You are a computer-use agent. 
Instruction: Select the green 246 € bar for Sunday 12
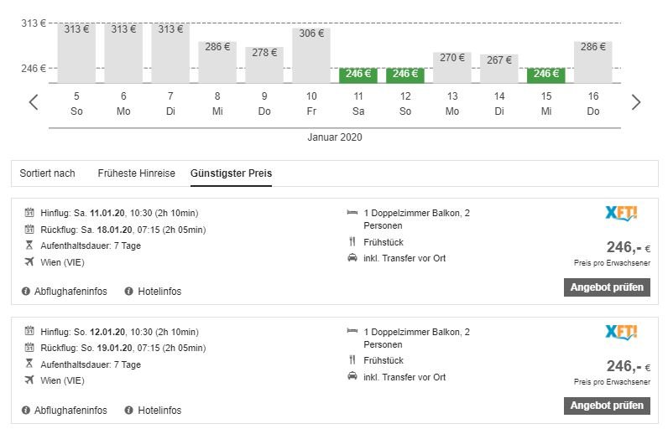coord(405,75)
